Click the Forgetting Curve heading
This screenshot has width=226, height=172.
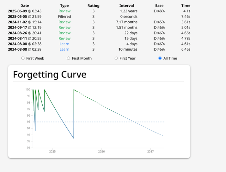click(x=50, y=75)
